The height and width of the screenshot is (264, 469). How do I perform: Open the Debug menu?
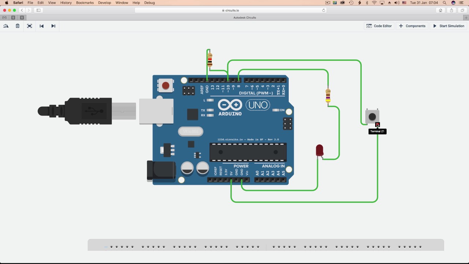coord(149,3)
